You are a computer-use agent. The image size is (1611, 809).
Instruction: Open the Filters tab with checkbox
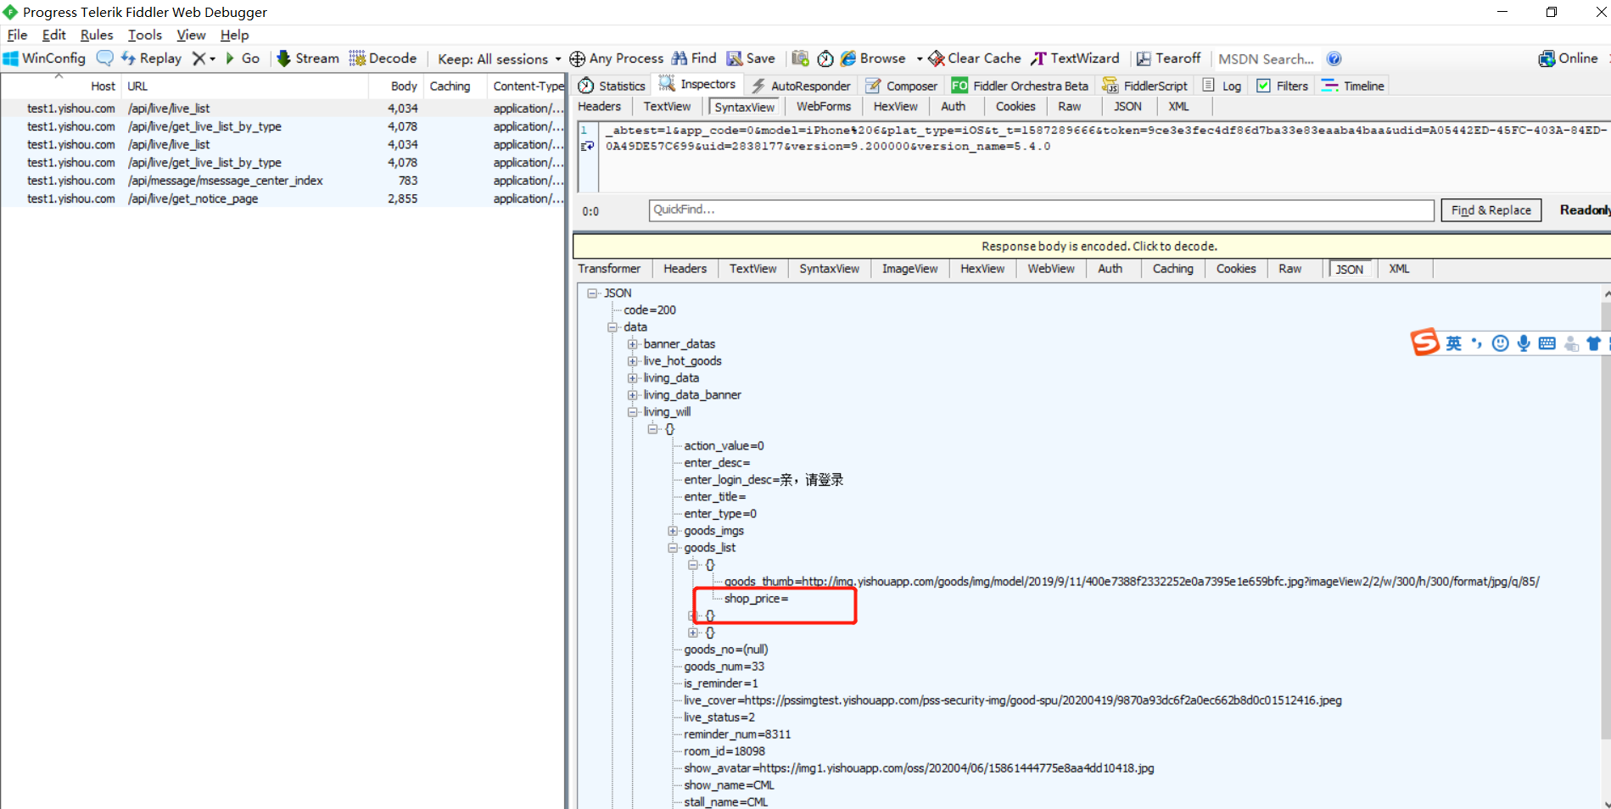point(1283,86)
